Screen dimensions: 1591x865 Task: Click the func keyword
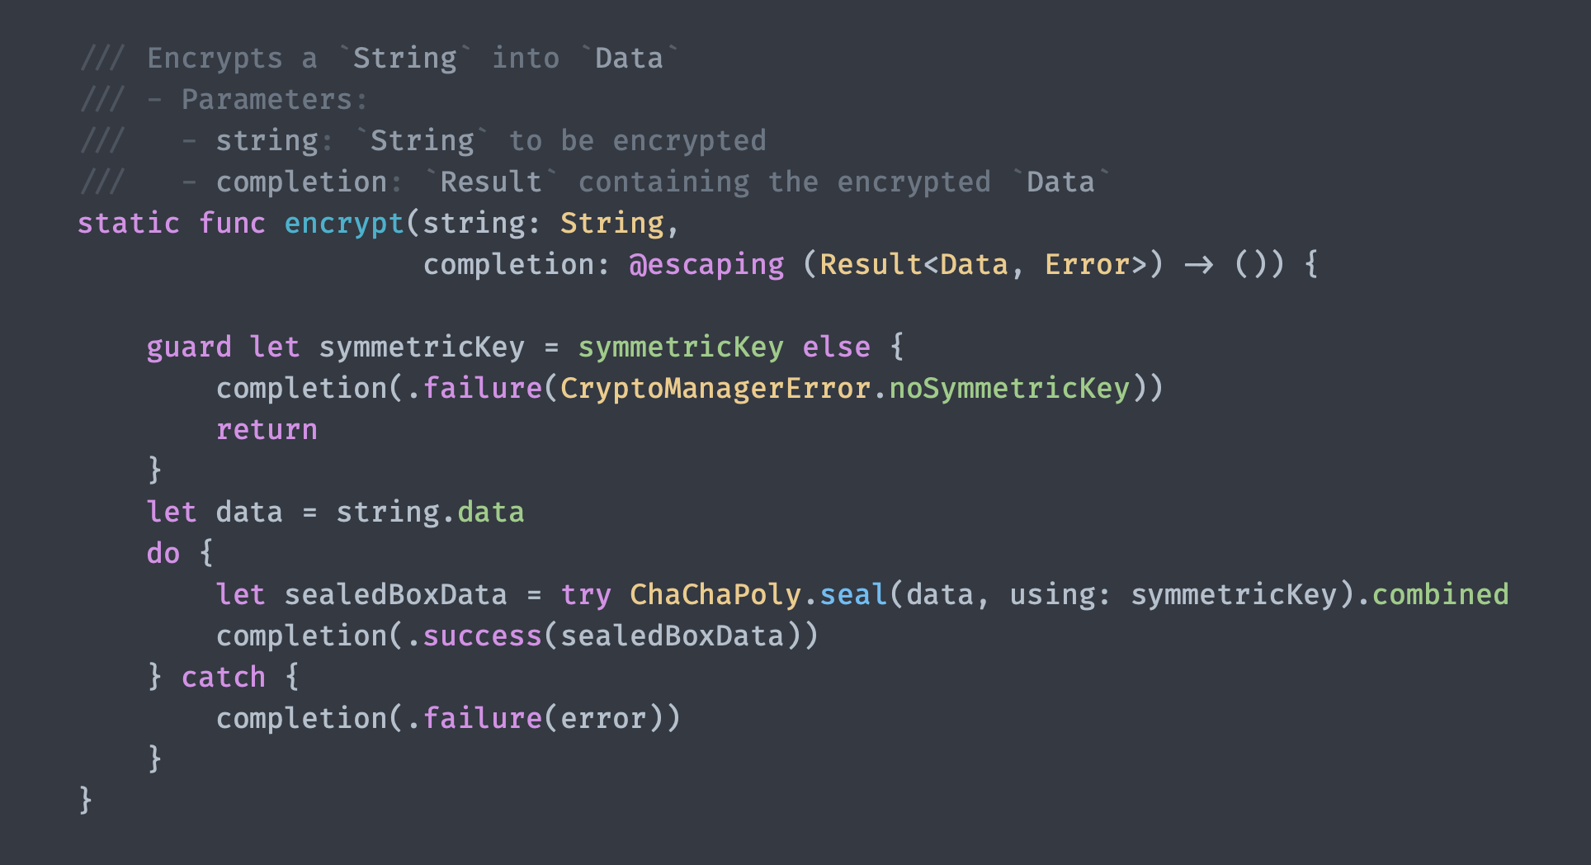232,224
